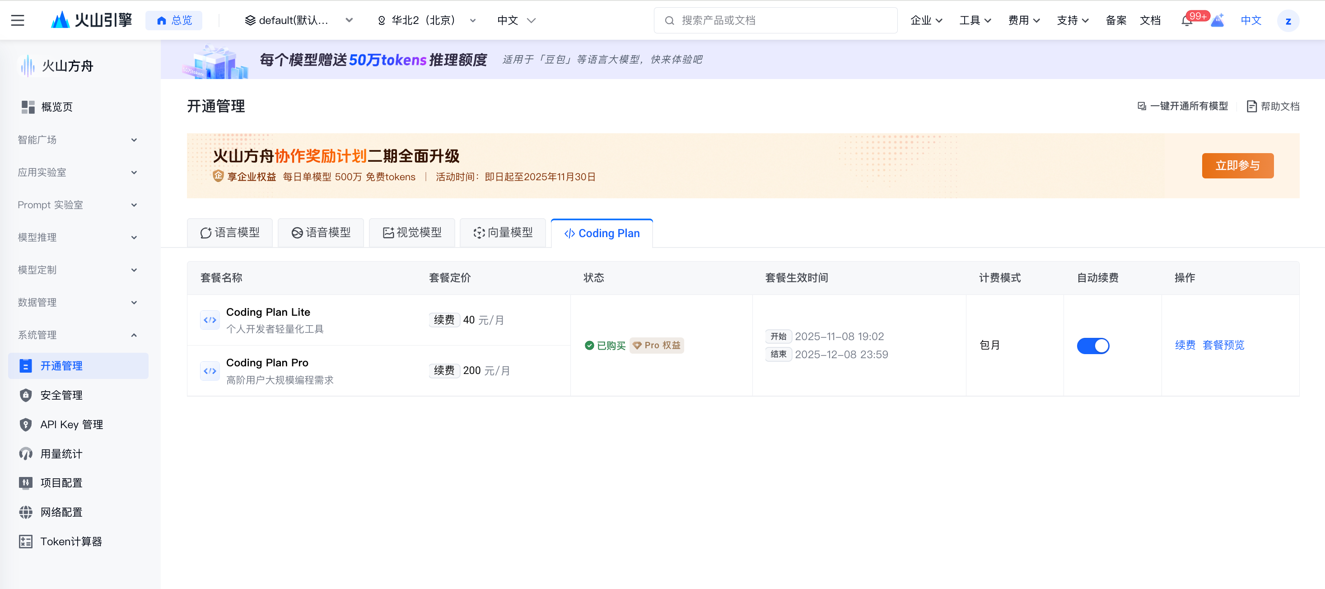The image size is (1325, 589).
Task: Open the 华北2 (北京) region dropdown
Action: click(426, 21)
